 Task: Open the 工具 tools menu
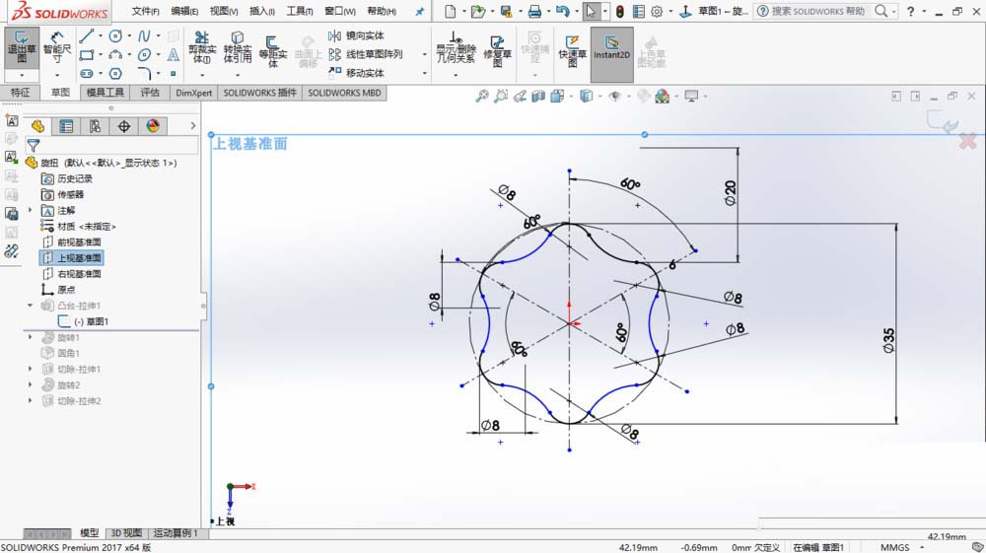point(300,11)
